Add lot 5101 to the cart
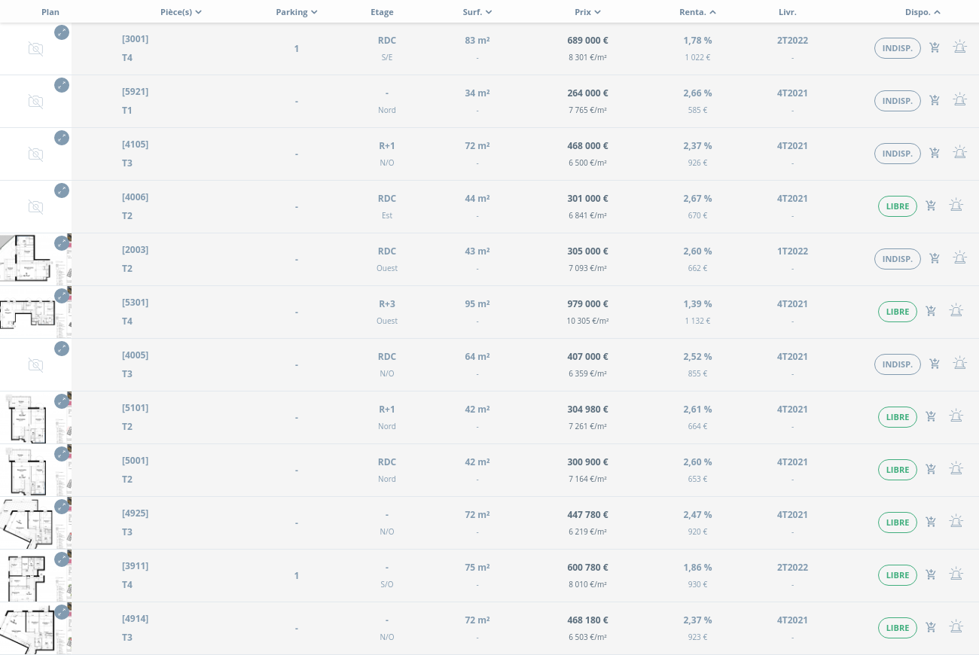This screenshot has width=979, height=655. 931,417
